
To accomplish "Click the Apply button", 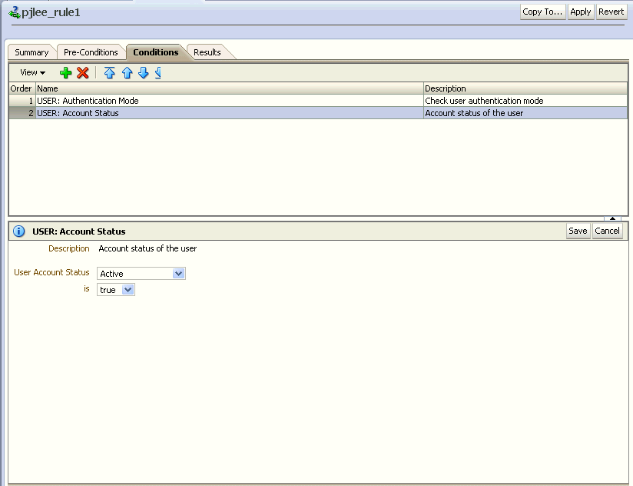I will click(581, 12).
